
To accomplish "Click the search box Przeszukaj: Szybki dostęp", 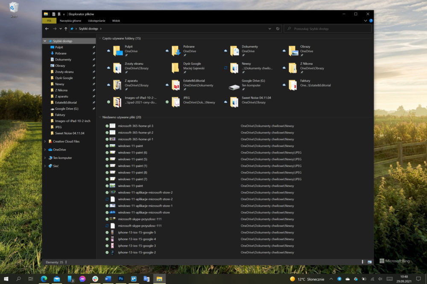I will [x=328, y=29].
